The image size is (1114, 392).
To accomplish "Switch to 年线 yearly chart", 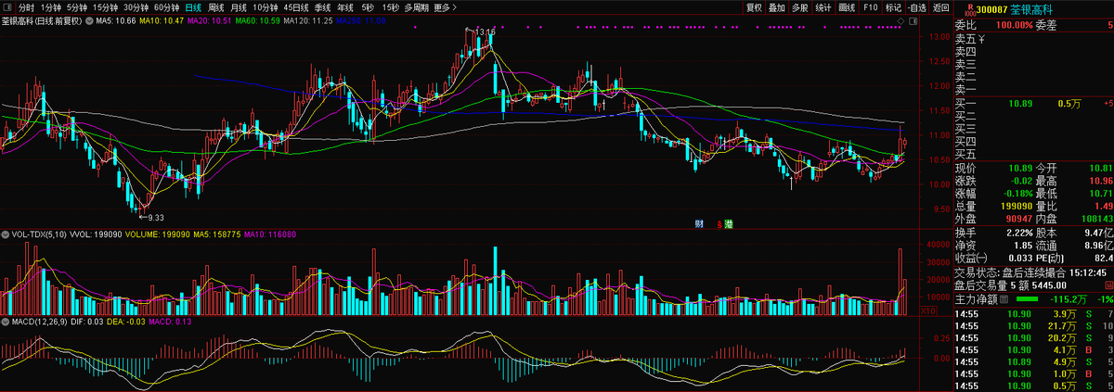I will point(347,7).
